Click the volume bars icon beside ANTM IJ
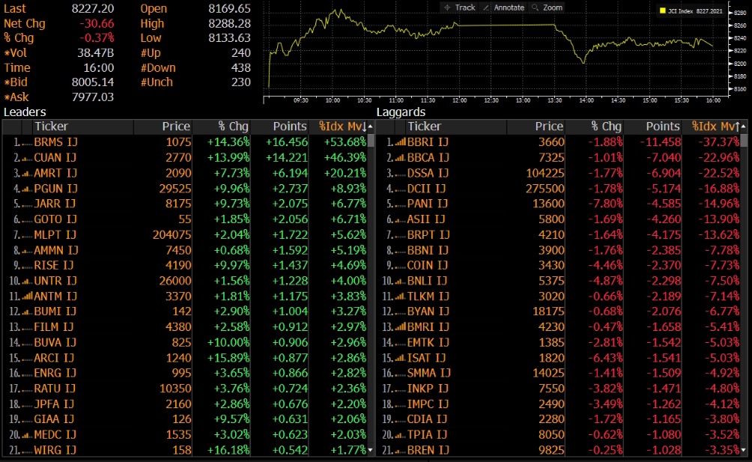 coord(26,296)
